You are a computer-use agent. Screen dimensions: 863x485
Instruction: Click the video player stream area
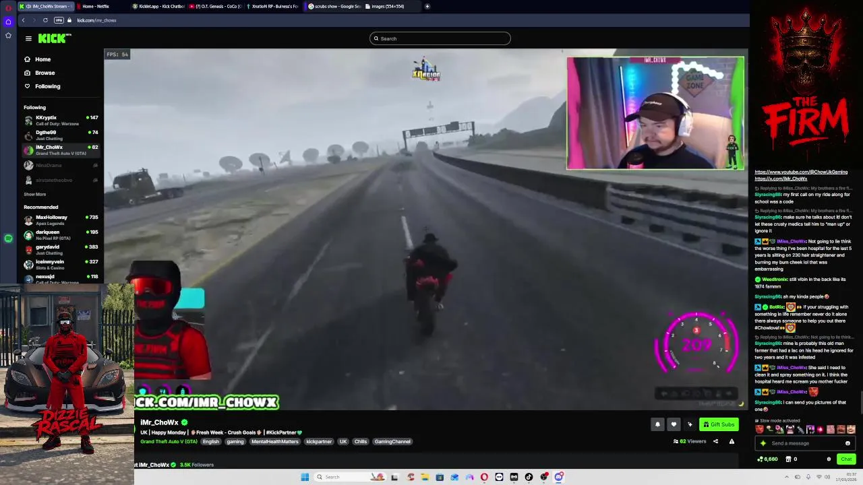point(426,229)
